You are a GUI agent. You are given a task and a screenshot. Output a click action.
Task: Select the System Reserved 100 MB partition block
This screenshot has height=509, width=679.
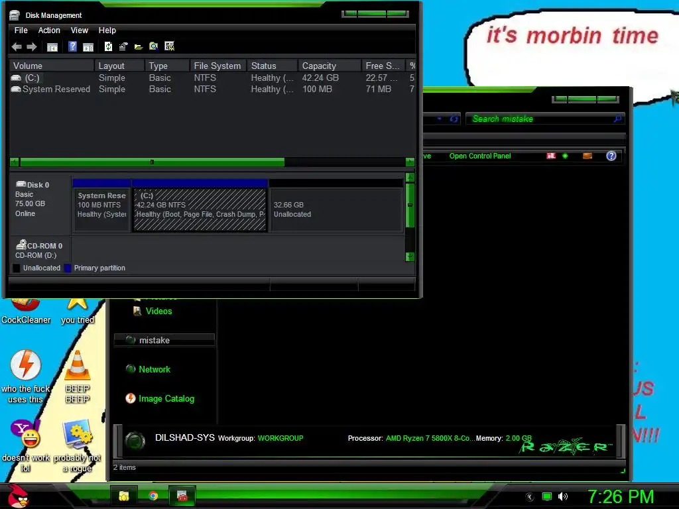coord(102,206)
